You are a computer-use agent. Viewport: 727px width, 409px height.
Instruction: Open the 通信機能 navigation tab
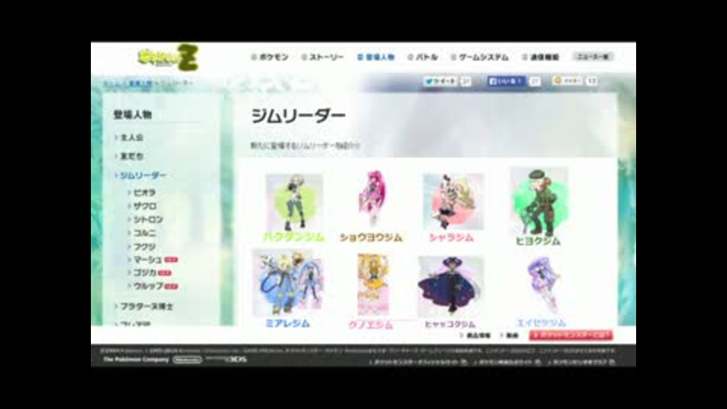point(541,57)
